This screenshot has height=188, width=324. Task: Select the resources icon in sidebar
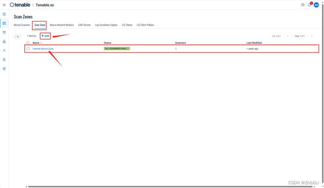coord(4,23)
